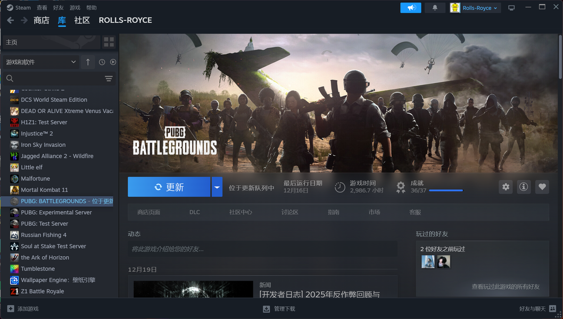
Task: Click the manage downloads icon
Action: [x=267, y=308]
